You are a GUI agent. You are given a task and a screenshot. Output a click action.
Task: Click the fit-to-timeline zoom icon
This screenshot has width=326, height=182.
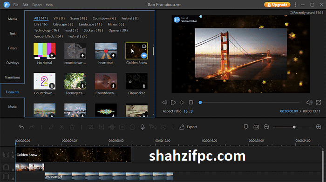tap(256, 127)
